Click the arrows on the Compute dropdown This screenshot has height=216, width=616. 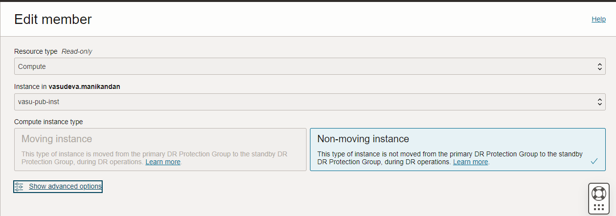tap(600, 66)
